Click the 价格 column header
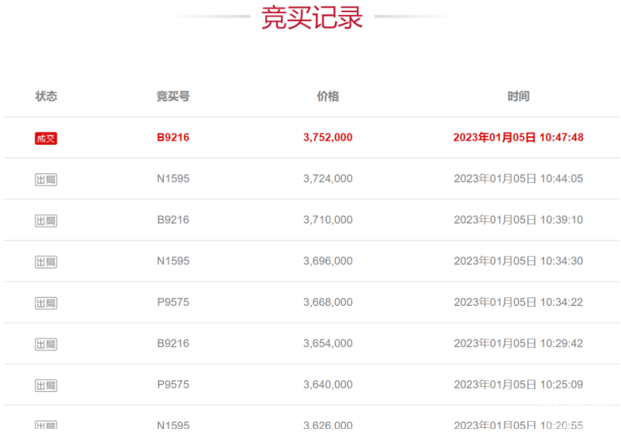The width and height of the screenshot is (621, 435). coord(328,96)
